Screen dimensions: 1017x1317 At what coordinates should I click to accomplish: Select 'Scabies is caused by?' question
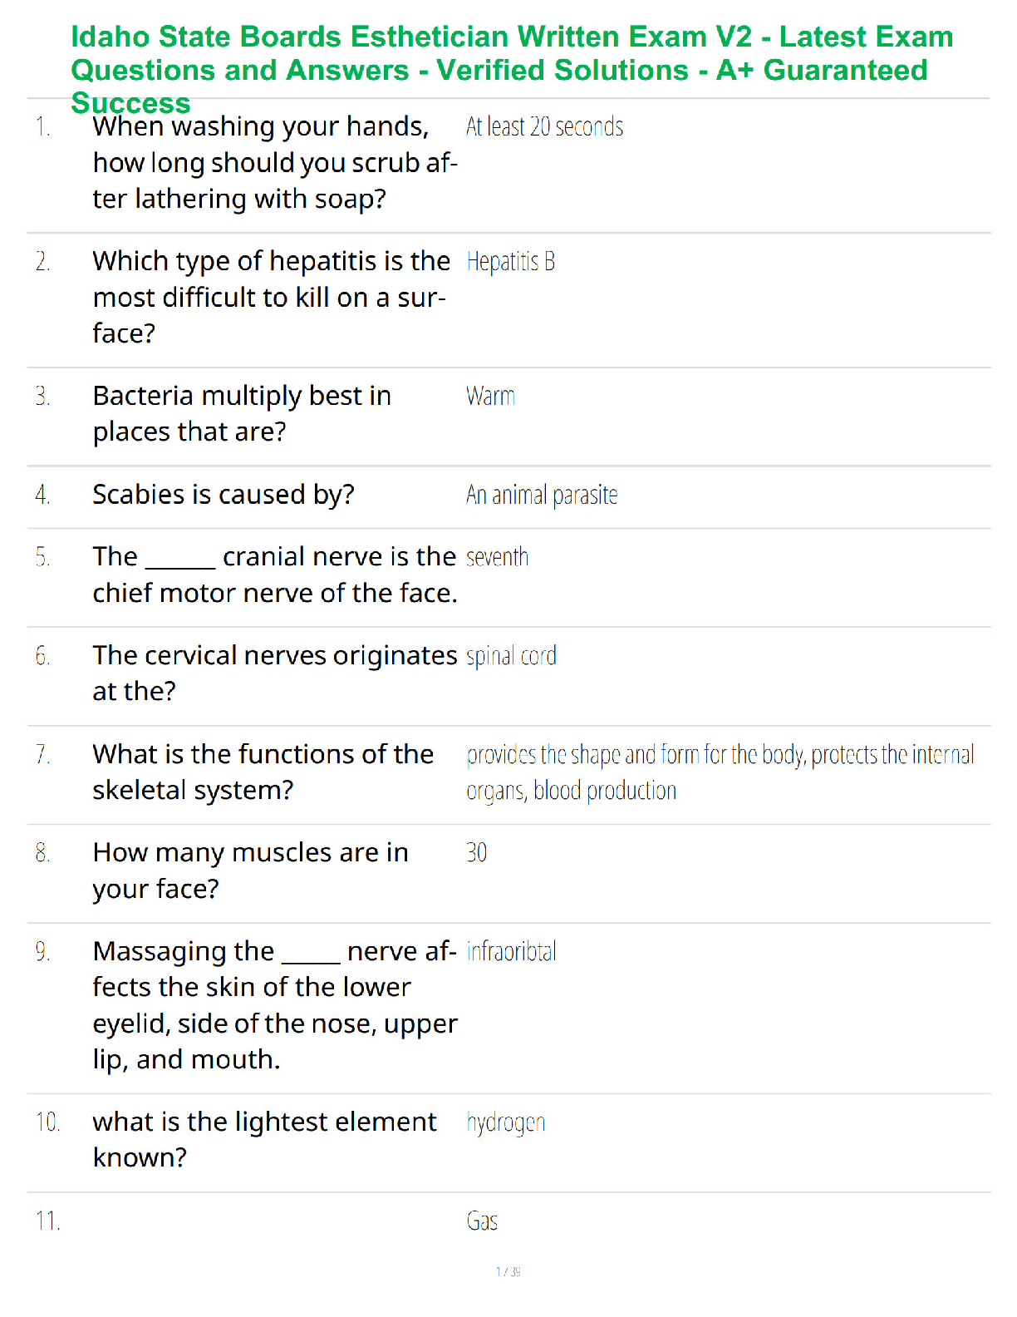pyautogui.click(x=224, y=495)
